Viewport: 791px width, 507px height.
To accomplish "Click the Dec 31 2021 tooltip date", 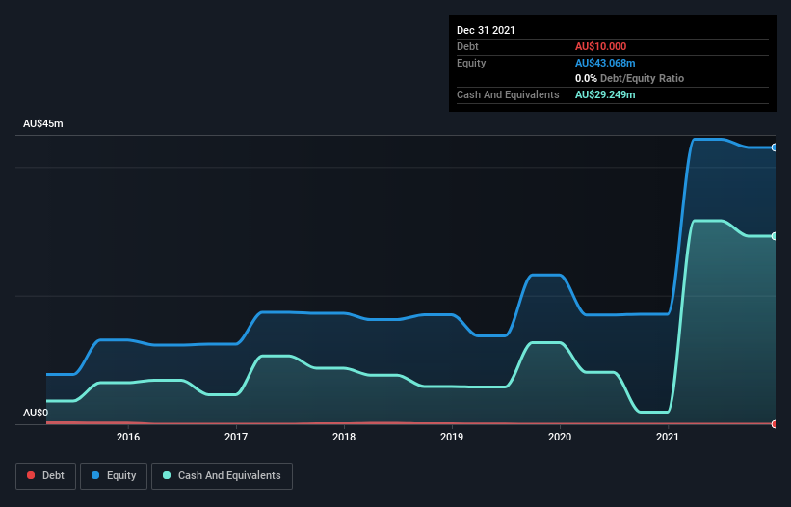I will point(486,30).
